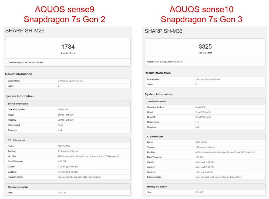This screenshot has width=269, height=199.
Task: Click the 5.30 GB memory size value
Action: coord(199,192)
